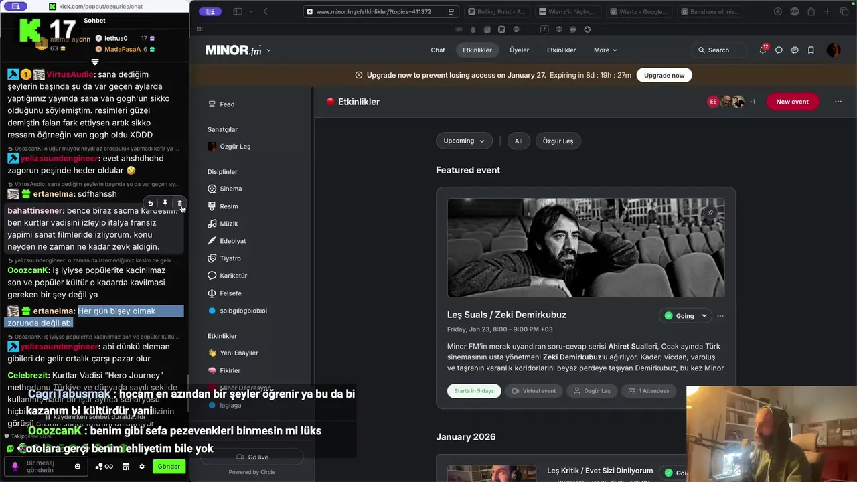Reply to bahattinsener's message
The width and height of the screenshot is (857, 482).
tap(150, 203)
